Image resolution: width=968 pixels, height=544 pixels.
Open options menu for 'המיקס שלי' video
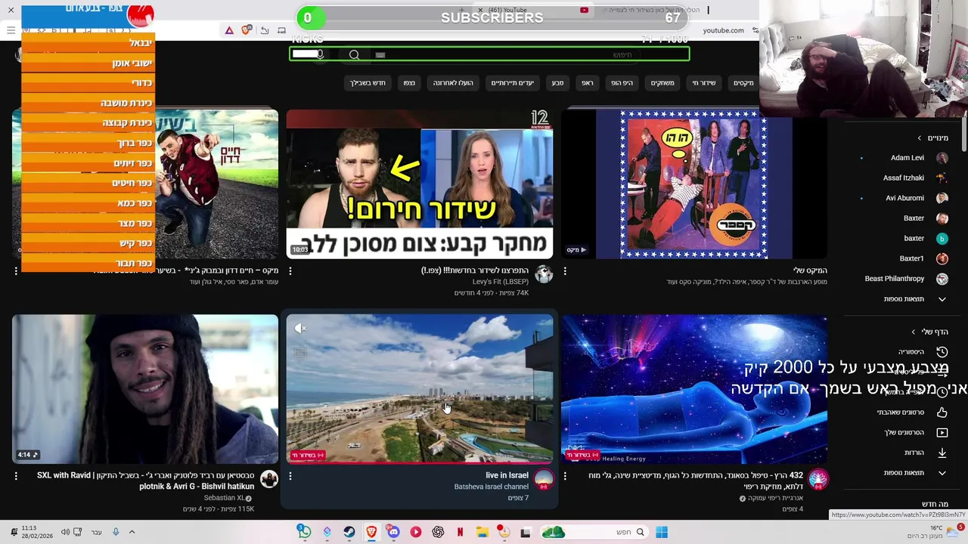(x=565, y=270)
